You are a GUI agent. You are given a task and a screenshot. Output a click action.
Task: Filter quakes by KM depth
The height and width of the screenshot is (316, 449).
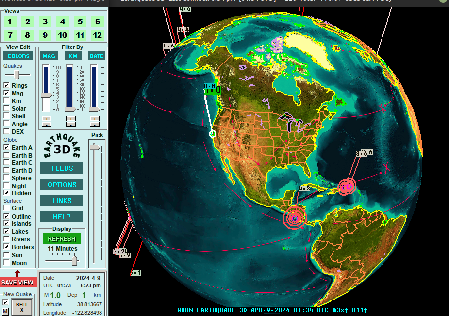click(x=73, y=56)
